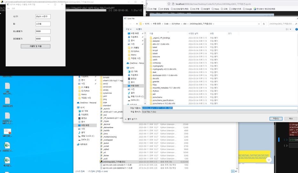Open the 구성 dropdown in Save File
The width and height of the screenshot is (298, 173).
pyautogui.click(x=129, y=29)
